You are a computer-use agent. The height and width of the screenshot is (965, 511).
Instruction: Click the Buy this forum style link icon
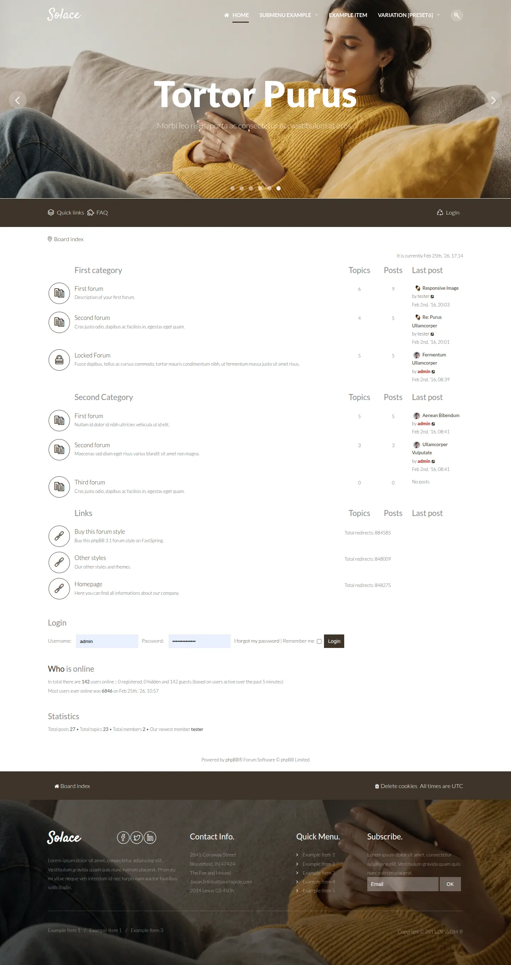pos(59,536)
